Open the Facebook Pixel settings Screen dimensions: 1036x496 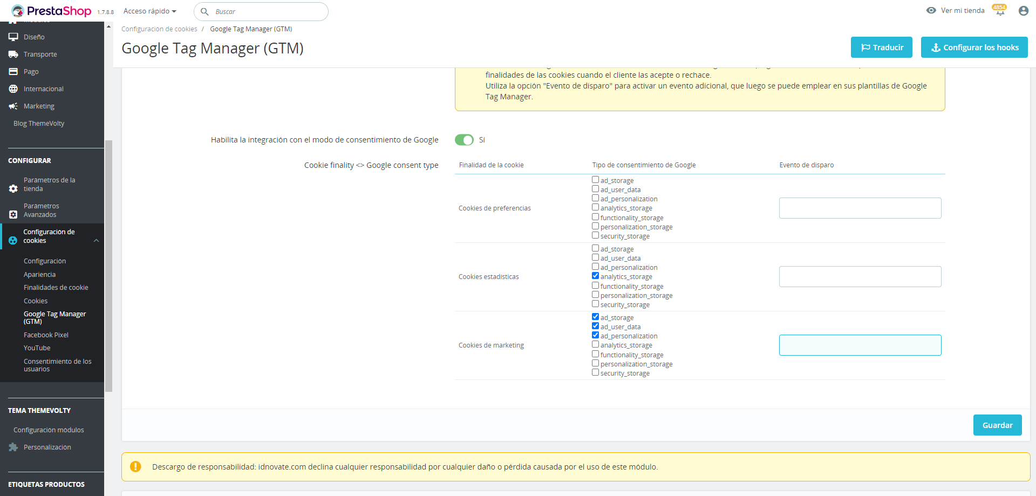[46, 335]
